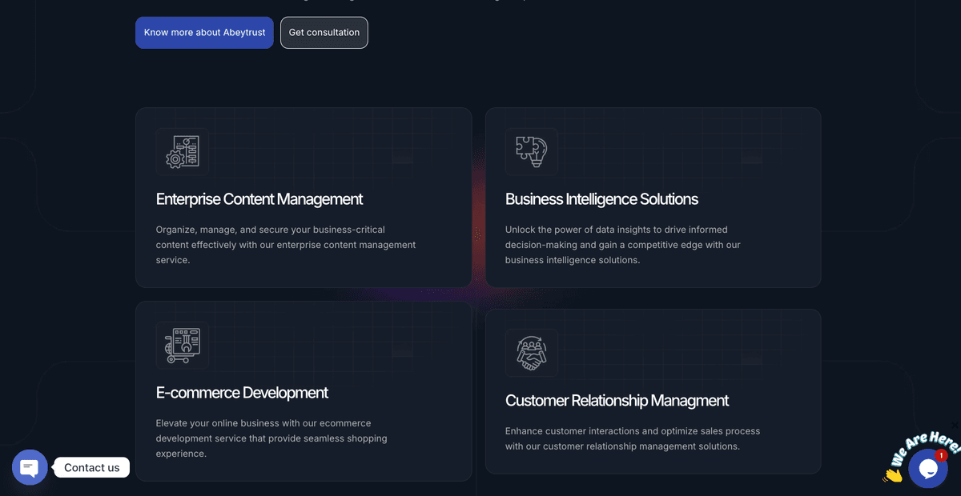Click the Business Intelligence puzzle lightbulb icon

(532, 152)
